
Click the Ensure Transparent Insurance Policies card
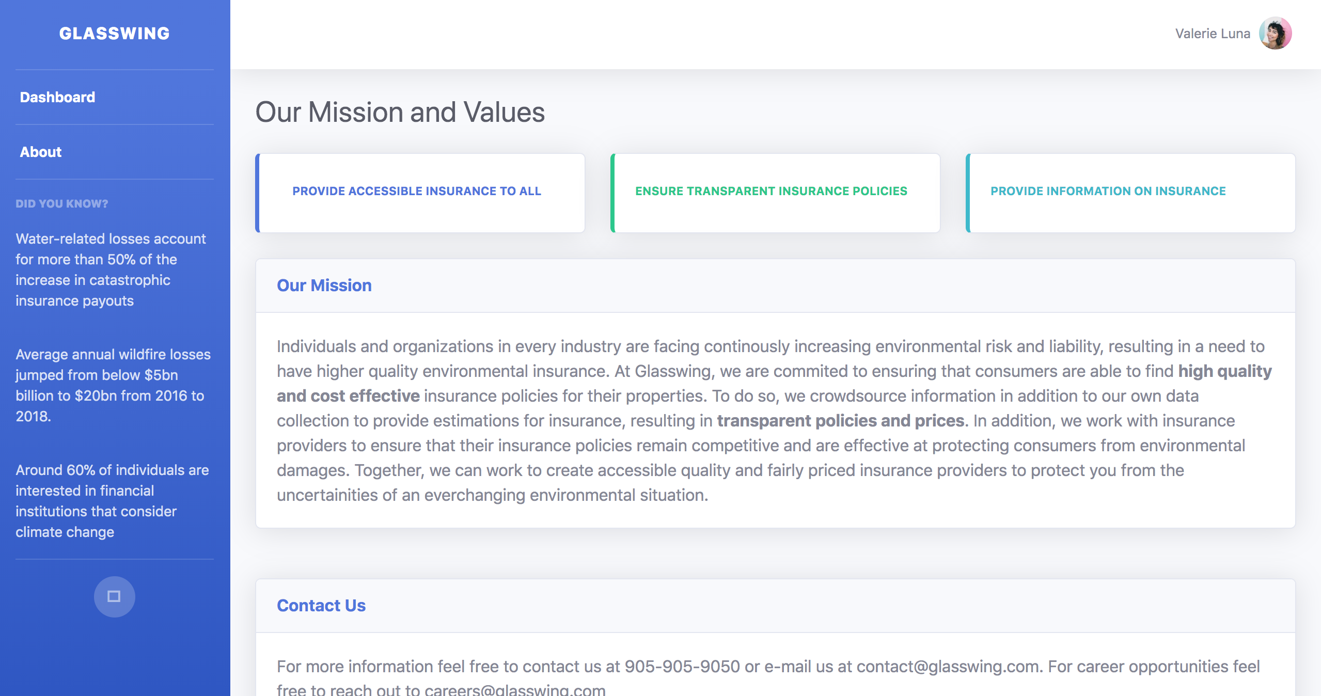pyautogui.click(x=775, y=193)
